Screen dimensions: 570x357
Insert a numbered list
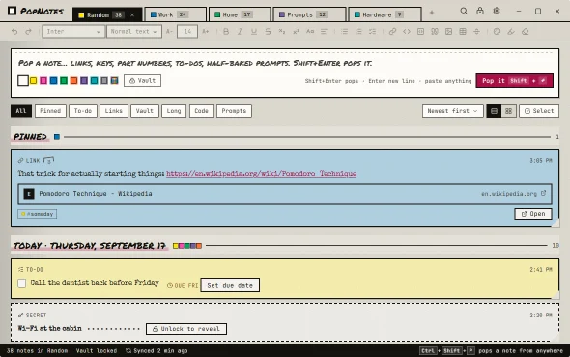pos(358,32)
